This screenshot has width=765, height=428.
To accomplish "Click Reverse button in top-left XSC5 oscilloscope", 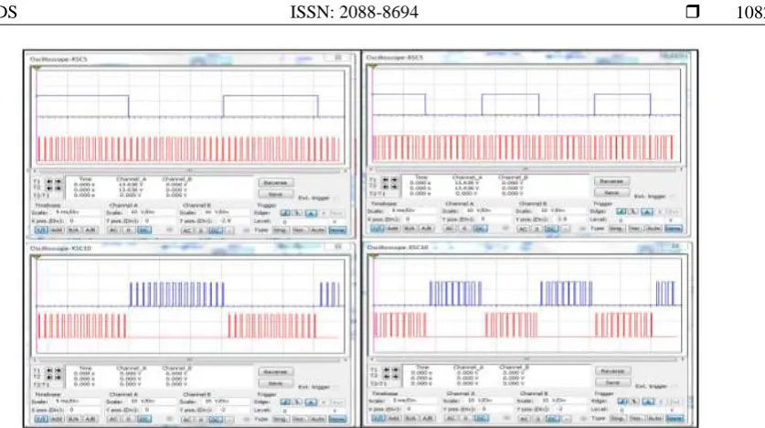I will click(x=276, y=183).
